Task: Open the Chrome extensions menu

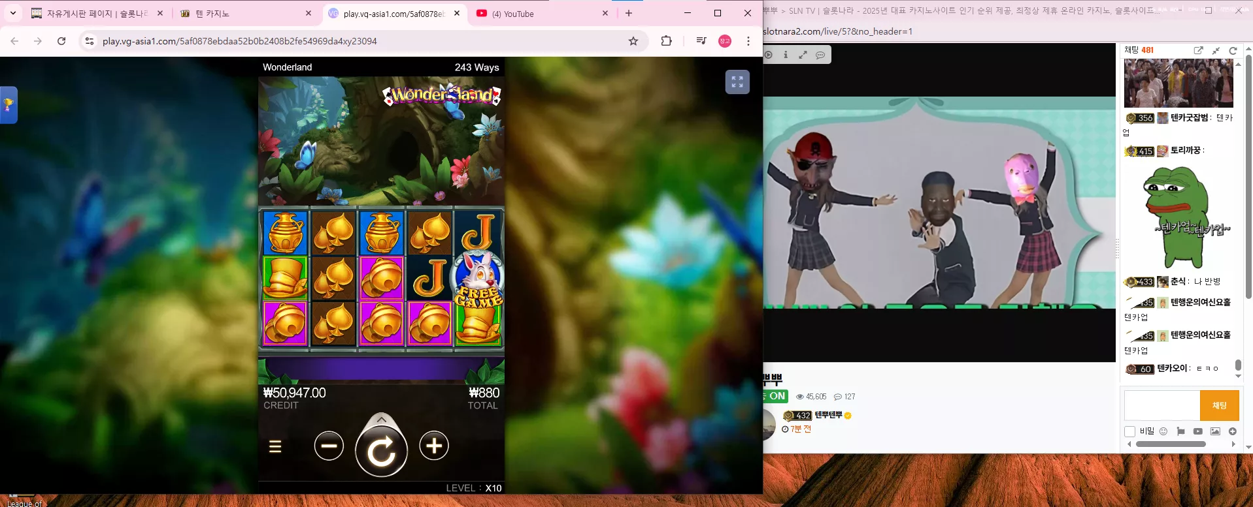Action: click(x=666, y=41)
